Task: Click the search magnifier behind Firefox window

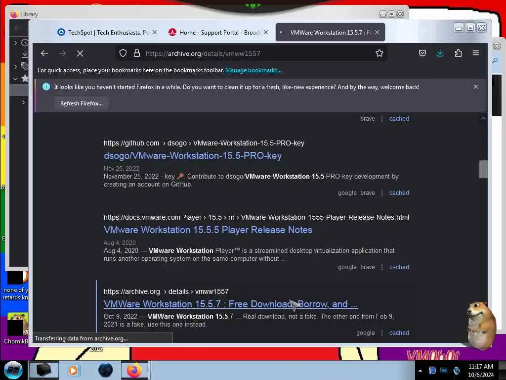Action: (x=495, y=60)
